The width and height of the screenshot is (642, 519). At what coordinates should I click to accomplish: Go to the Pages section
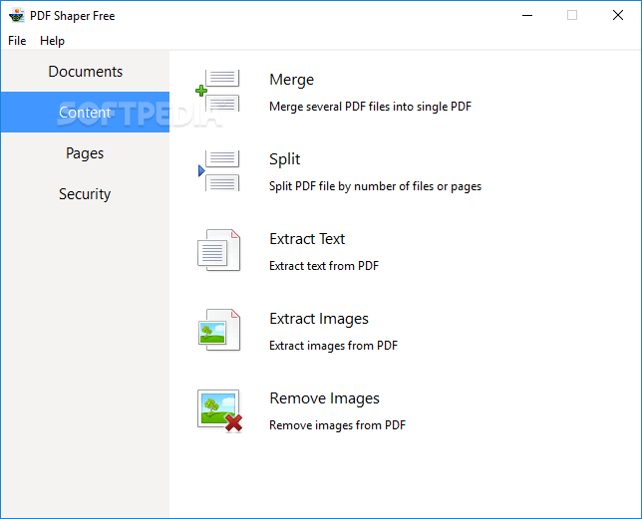coord(85,153)
